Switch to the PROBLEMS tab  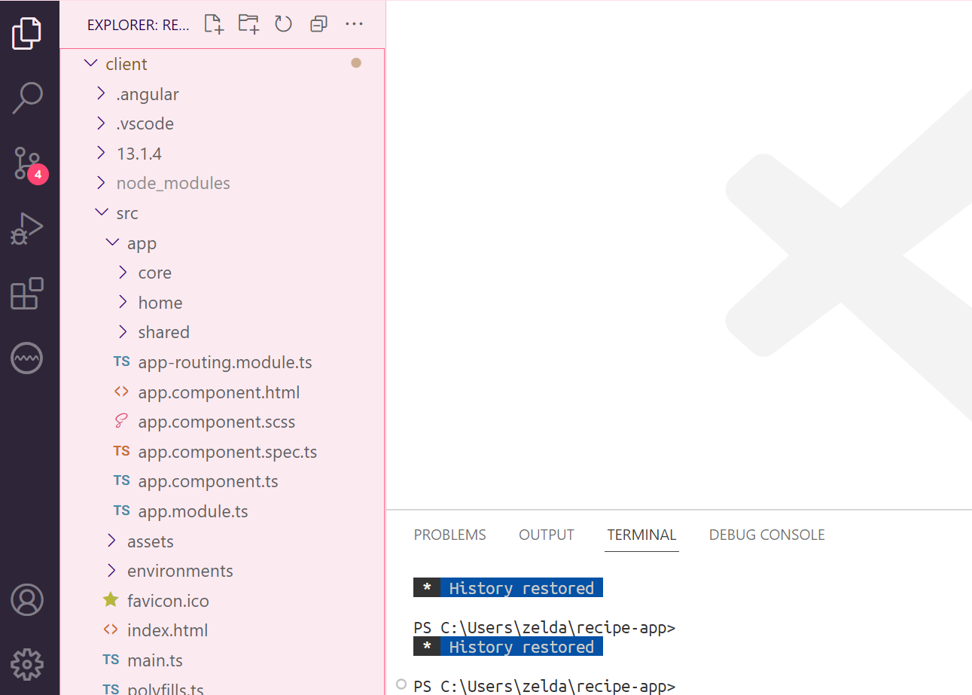(x=449, y=535)
